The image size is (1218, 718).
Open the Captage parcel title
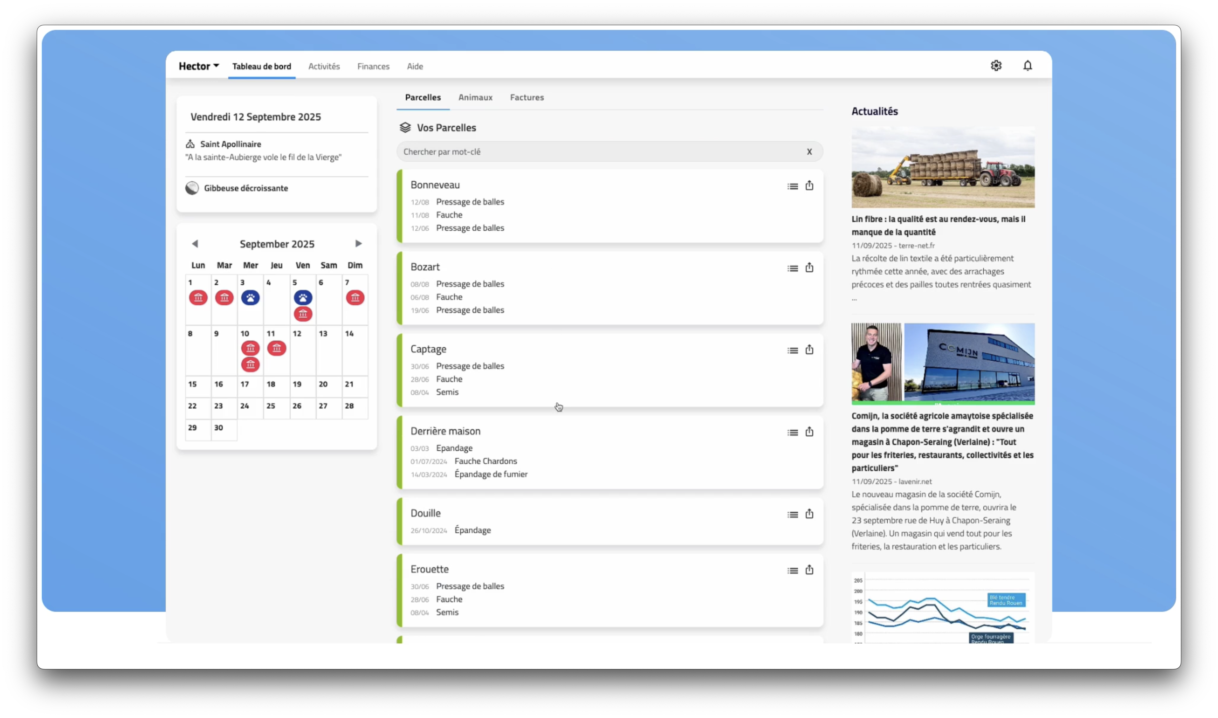pos(428,349)
